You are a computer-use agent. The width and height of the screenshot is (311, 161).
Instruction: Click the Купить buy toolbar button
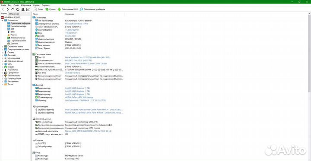51,9
